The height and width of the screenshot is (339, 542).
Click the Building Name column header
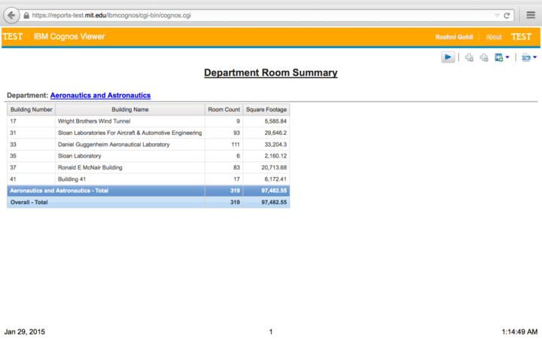(x=129, y=109)
